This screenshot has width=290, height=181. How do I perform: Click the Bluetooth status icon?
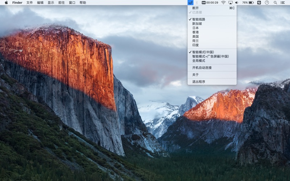[197, 3]
